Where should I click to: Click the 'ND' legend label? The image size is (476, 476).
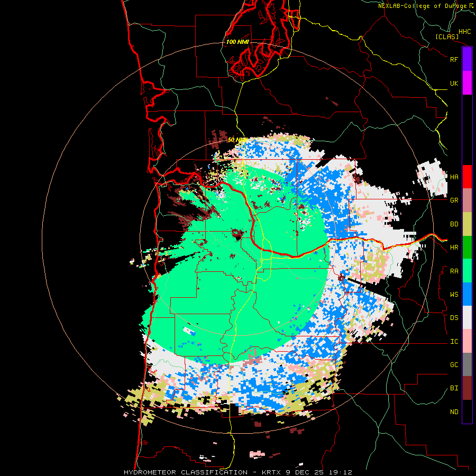click(454, 412)
